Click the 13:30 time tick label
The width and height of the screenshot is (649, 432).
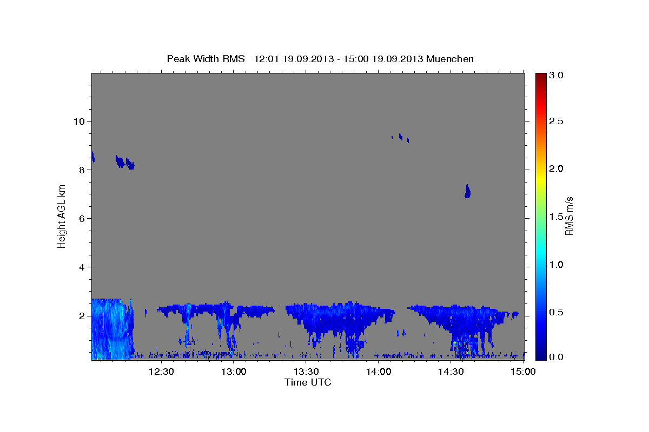pyautogui.click(x=306, y=372)
